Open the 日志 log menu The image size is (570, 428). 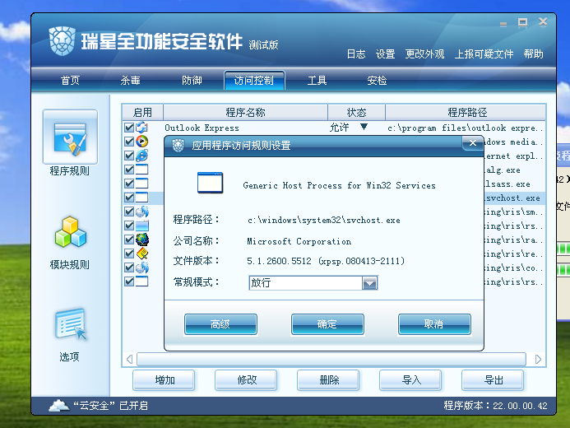[x=356, y=54]
